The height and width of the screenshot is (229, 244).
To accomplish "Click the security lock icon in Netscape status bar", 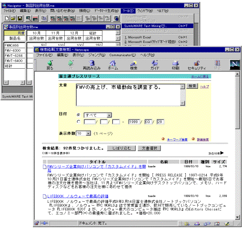I will [x=37, y=223].
